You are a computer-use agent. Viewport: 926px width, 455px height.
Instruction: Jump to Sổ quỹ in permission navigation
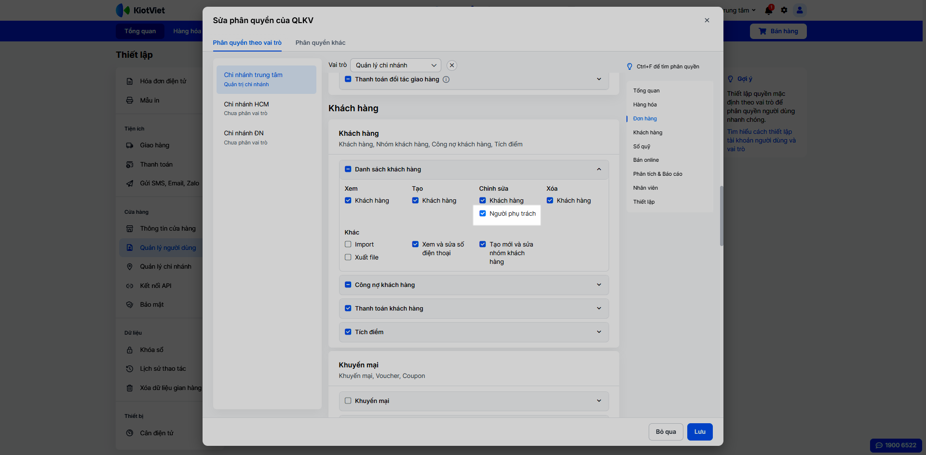click(x=641, y=146)
